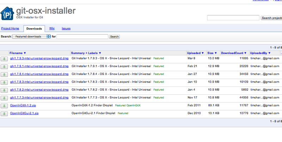
Task: Click Featured label in git 1.7.9.3 row
Action: pyautogui.click(x=159, y=58)
